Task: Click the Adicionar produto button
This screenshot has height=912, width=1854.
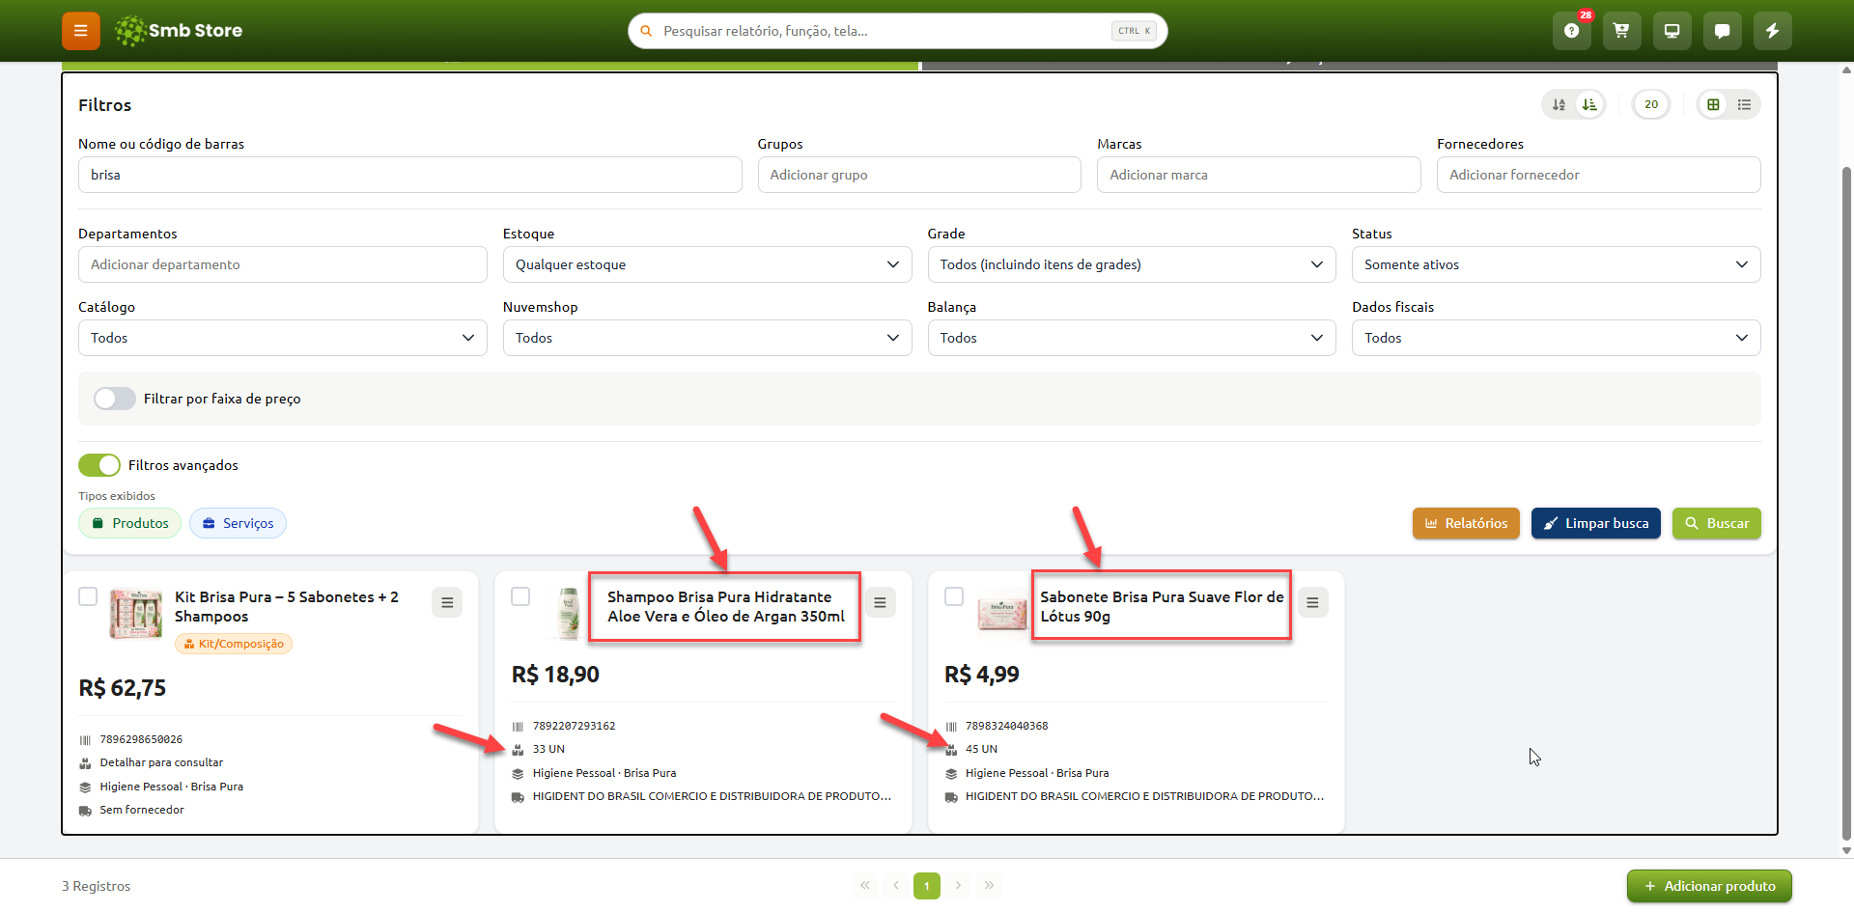Action: [1709, 886]
